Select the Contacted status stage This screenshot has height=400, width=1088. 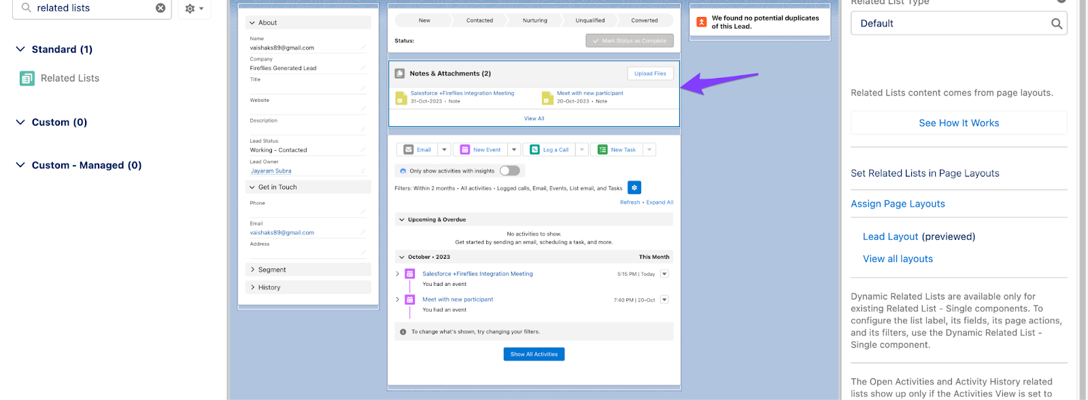479,20
